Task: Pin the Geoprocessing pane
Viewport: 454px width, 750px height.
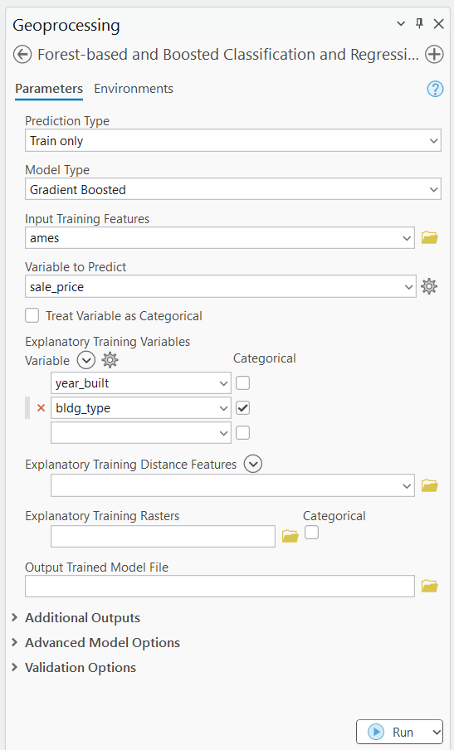Action: pyautogui.click(x=419, y=23)
